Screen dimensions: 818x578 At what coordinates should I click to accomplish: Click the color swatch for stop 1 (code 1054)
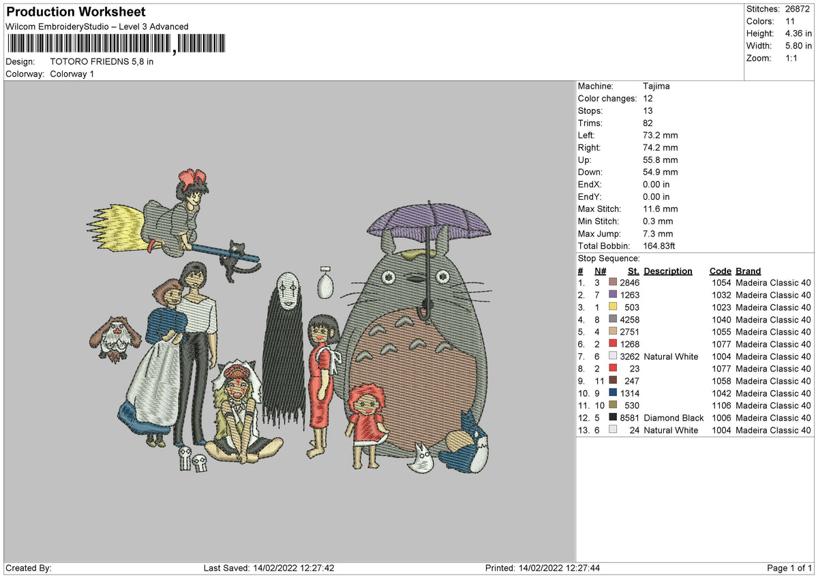click(x=613, y=283)
